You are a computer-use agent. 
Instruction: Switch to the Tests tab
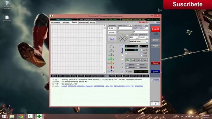(74, 22)
